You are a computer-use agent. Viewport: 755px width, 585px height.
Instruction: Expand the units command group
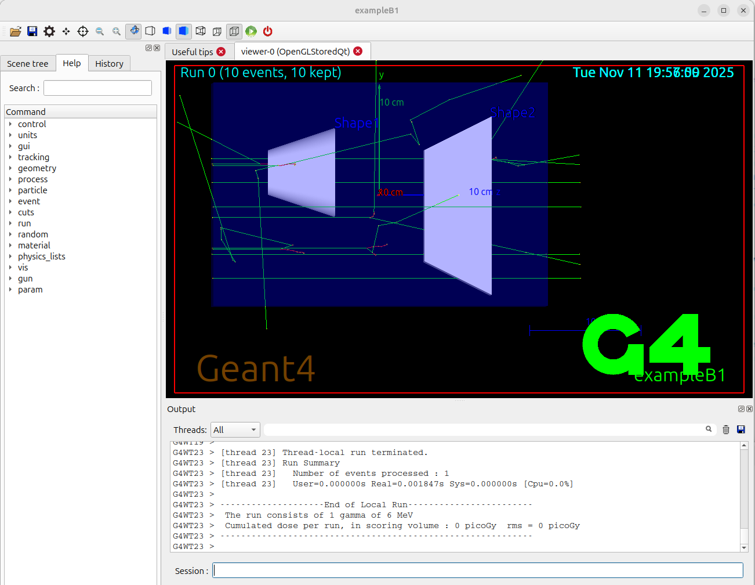point(10,135)
